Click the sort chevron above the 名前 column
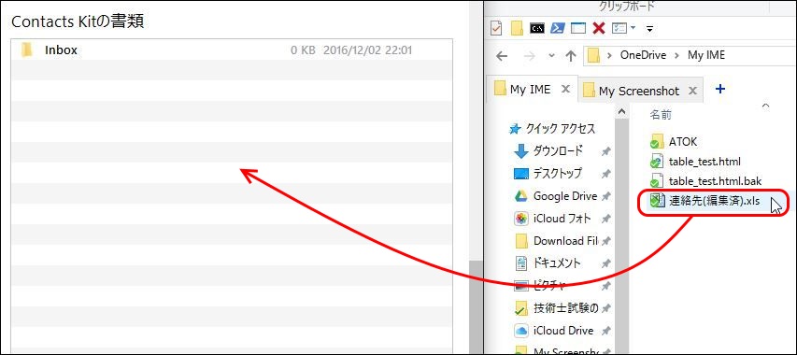 click(766, 106)
